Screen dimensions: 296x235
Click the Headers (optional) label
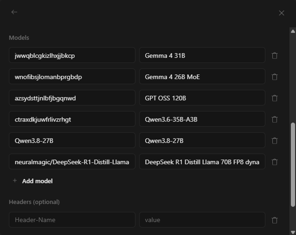point(34,202)
